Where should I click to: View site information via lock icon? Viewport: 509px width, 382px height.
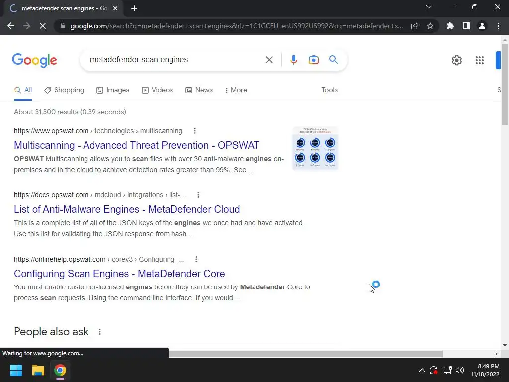[63, 26]
